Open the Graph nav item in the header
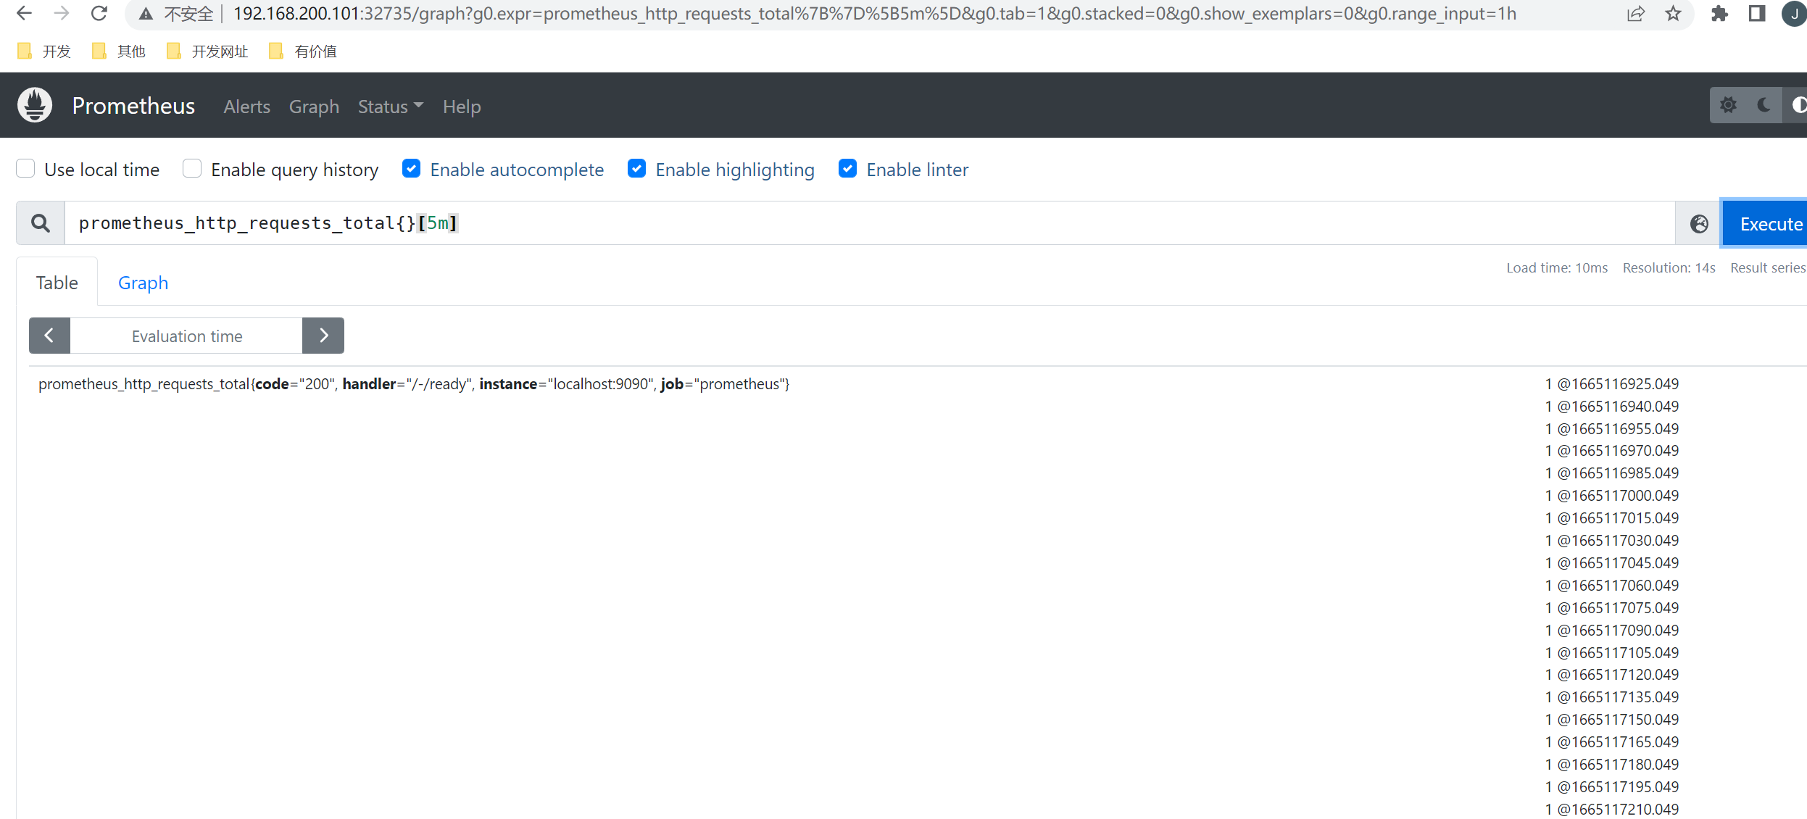 pos(314,107)
